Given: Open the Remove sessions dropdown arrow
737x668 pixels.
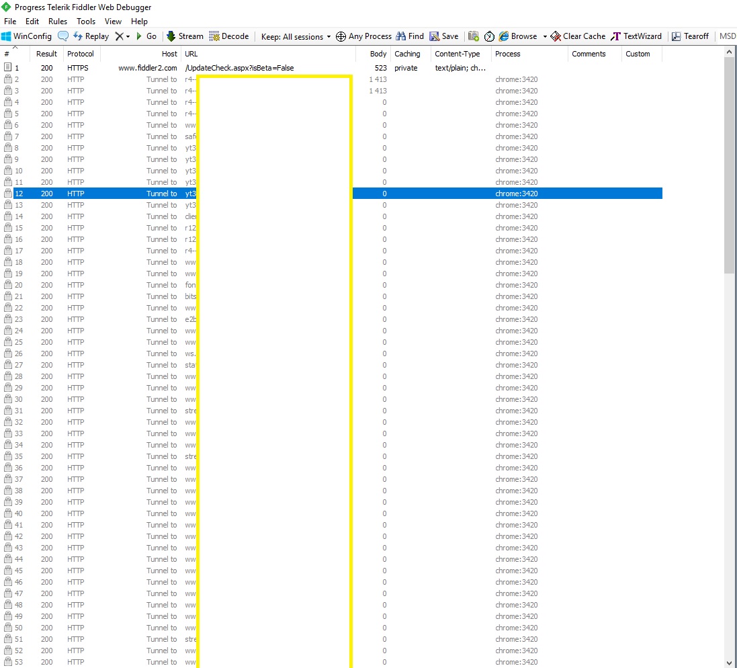Looking at the screenshot, I should pyautogui.click(x=128, y=37).
